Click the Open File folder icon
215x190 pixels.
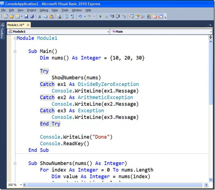(12, 17)
